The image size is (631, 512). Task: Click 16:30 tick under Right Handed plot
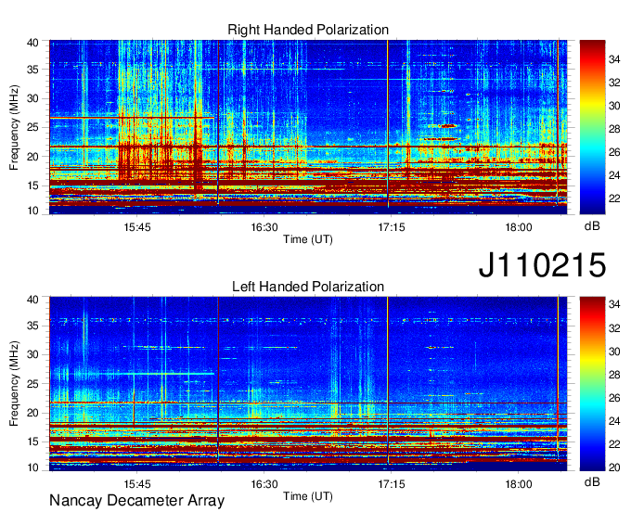tap(264, 227)
